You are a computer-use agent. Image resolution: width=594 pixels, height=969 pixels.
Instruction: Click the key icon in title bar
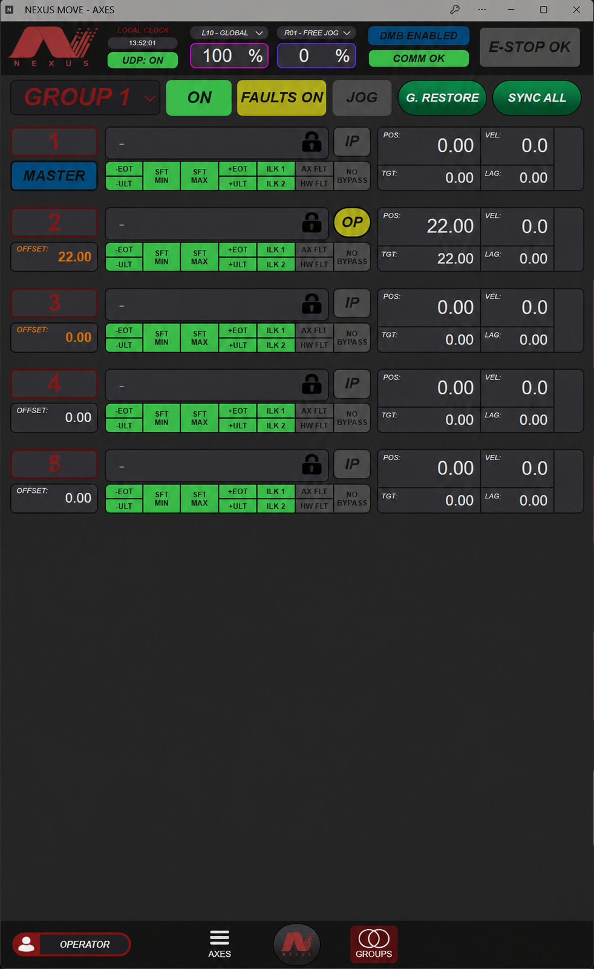455,10
